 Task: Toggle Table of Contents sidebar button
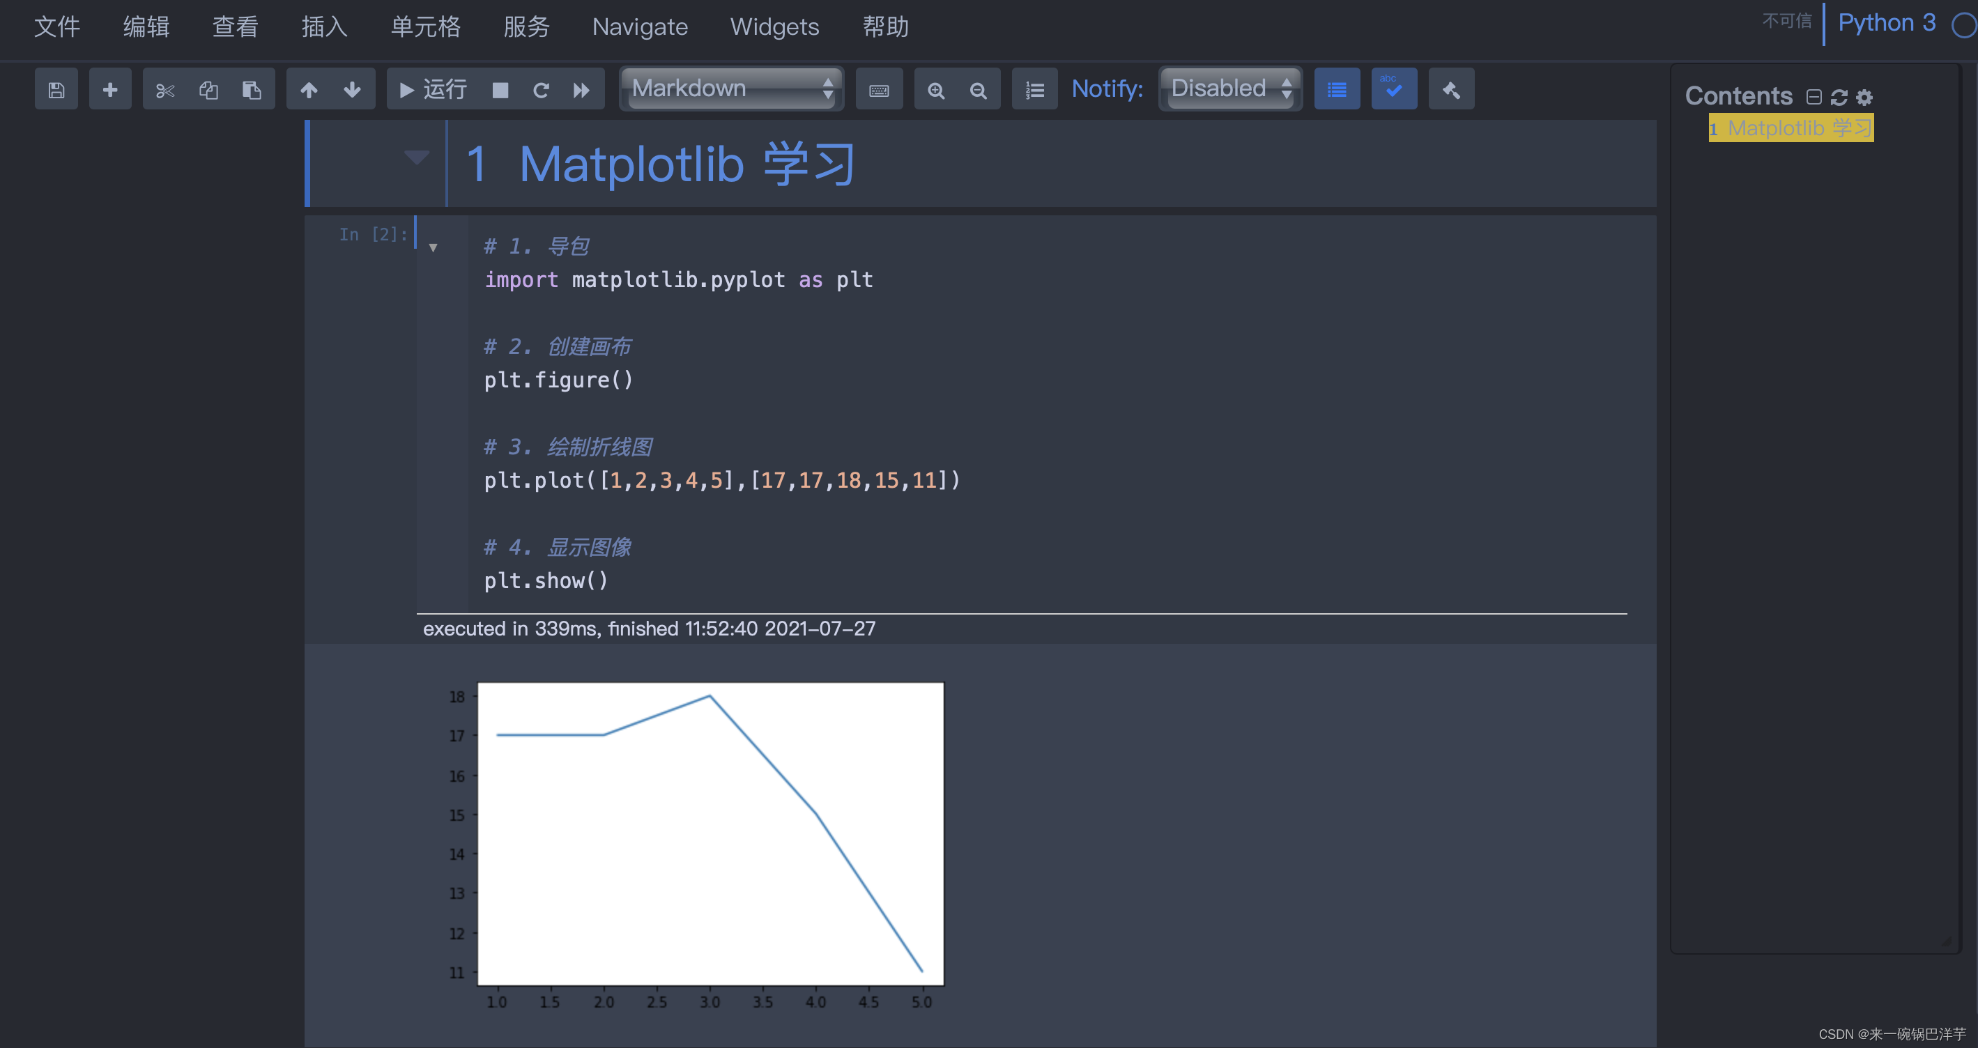coord(1336,90)
